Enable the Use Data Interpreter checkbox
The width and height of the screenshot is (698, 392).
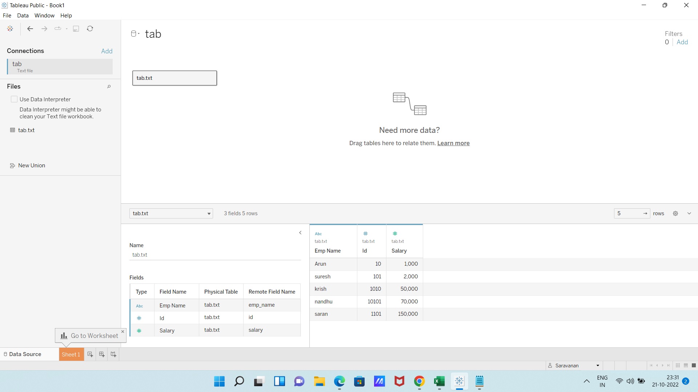pos(14,99)
